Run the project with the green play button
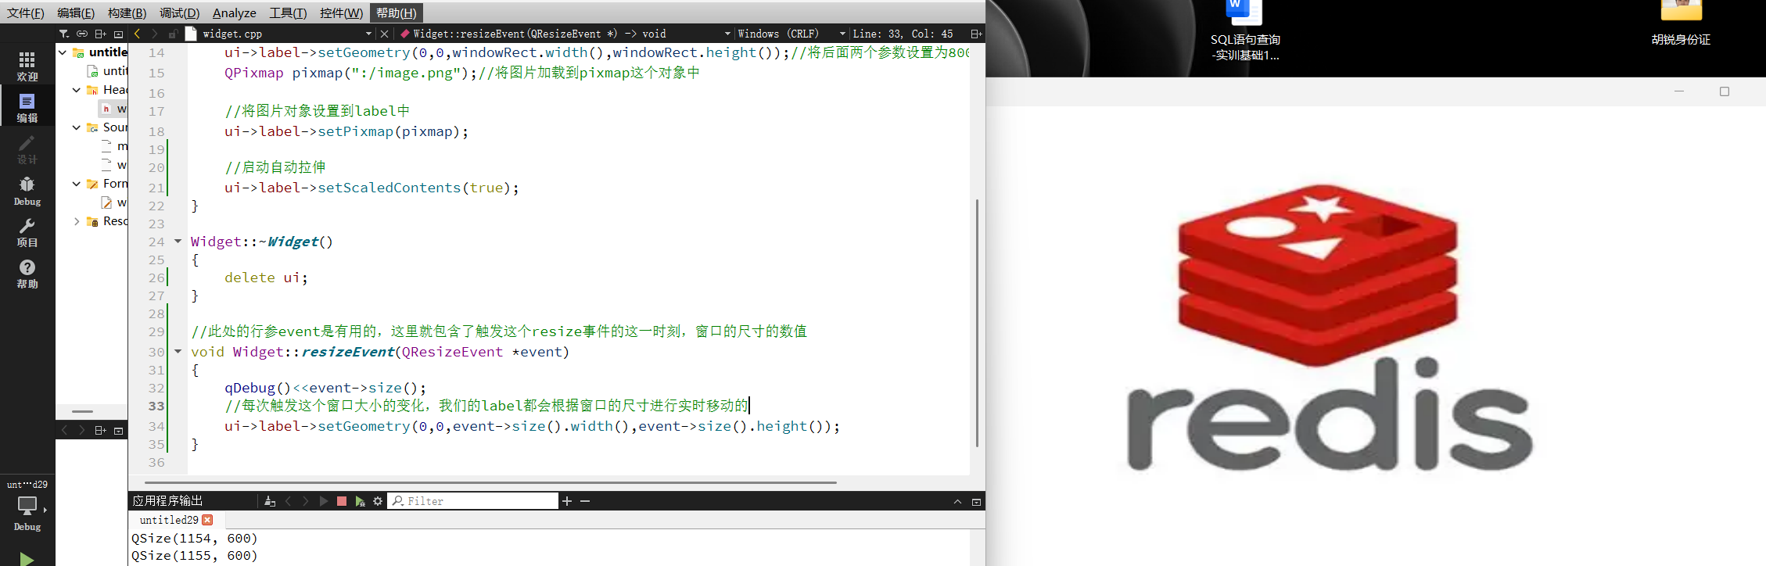The height and width of the screenshot is (566, 1766). tap(27, 558)
